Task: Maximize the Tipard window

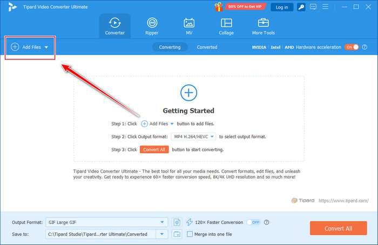Action: [356, 7]
